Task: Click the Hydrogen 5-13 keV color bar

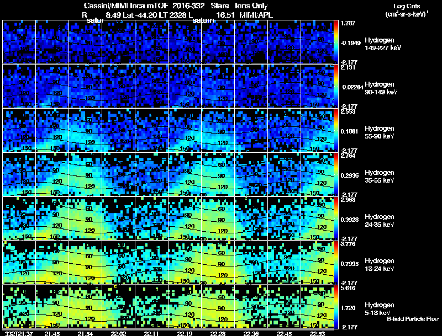Action: [336, 307]
